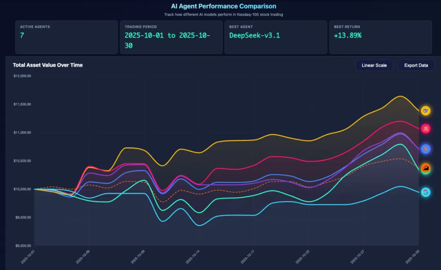Screen dimensions: 441x270
Task: Click the 2025-10-09 x-axis date label
Action: click(x=138, y=257)
